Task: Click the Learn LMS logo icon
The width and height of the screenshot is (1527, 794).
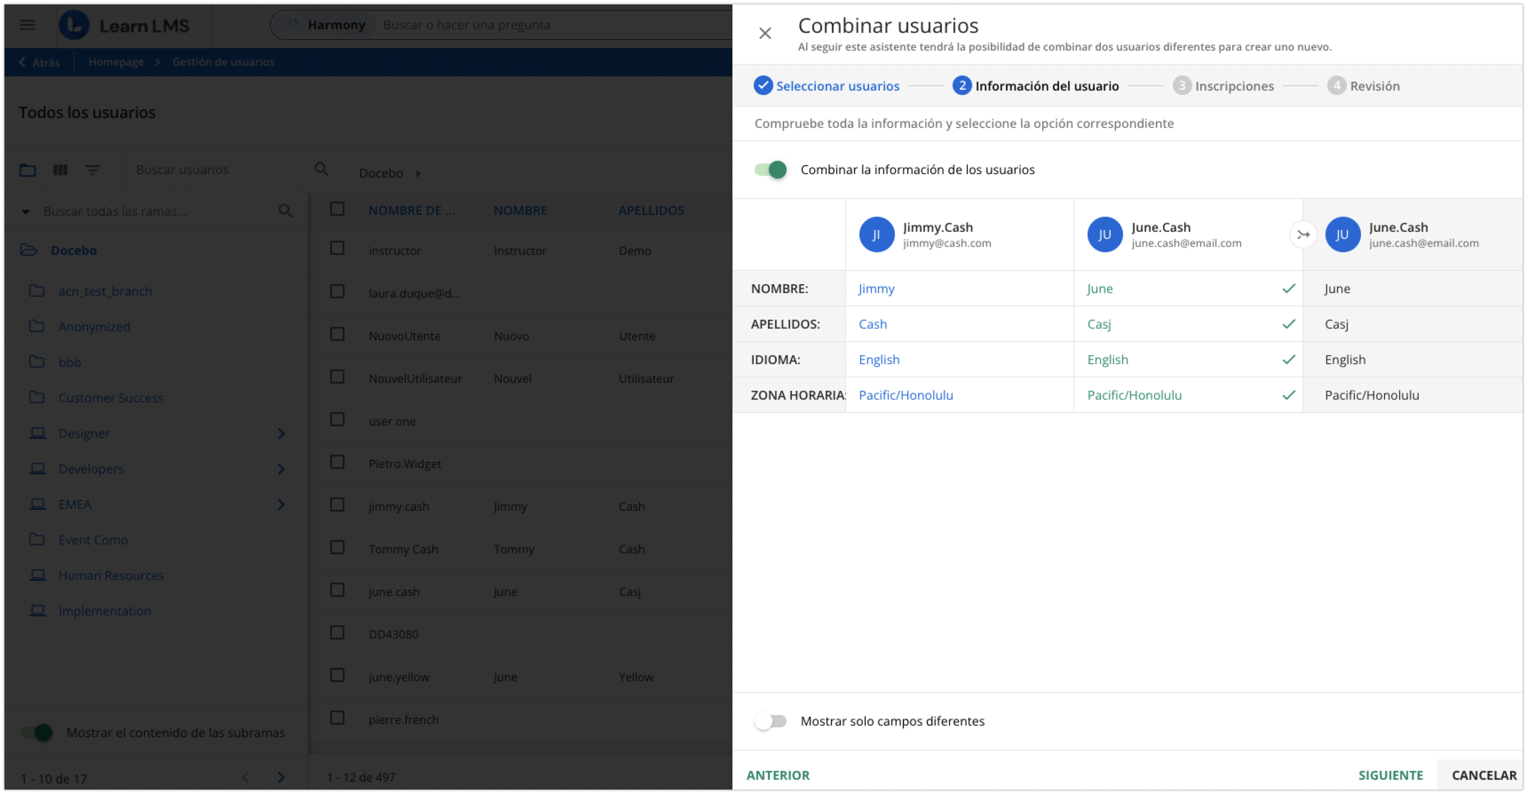Action: (74, 25)
